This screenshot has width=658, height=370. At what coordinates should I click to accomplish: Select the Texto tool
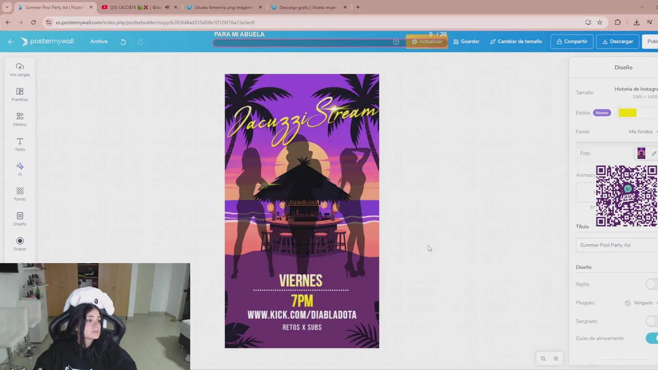click(x=20, y=144)
